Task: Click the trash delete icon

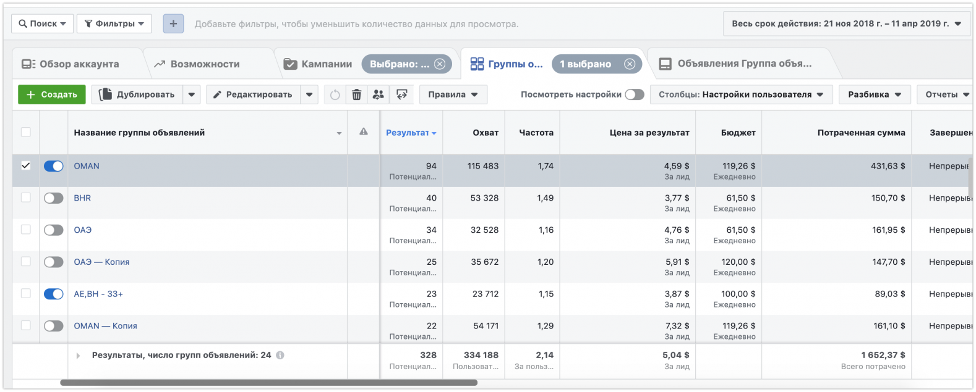Action: tap(356, 94)
